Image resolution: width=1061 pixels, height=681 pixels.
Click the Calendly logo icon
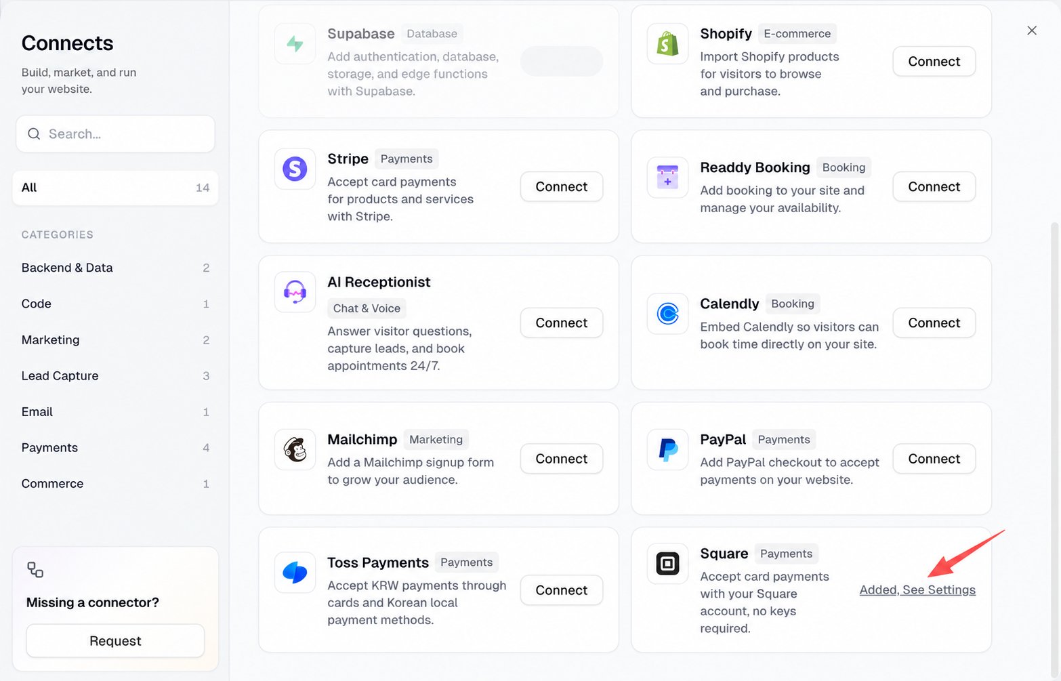667,314
